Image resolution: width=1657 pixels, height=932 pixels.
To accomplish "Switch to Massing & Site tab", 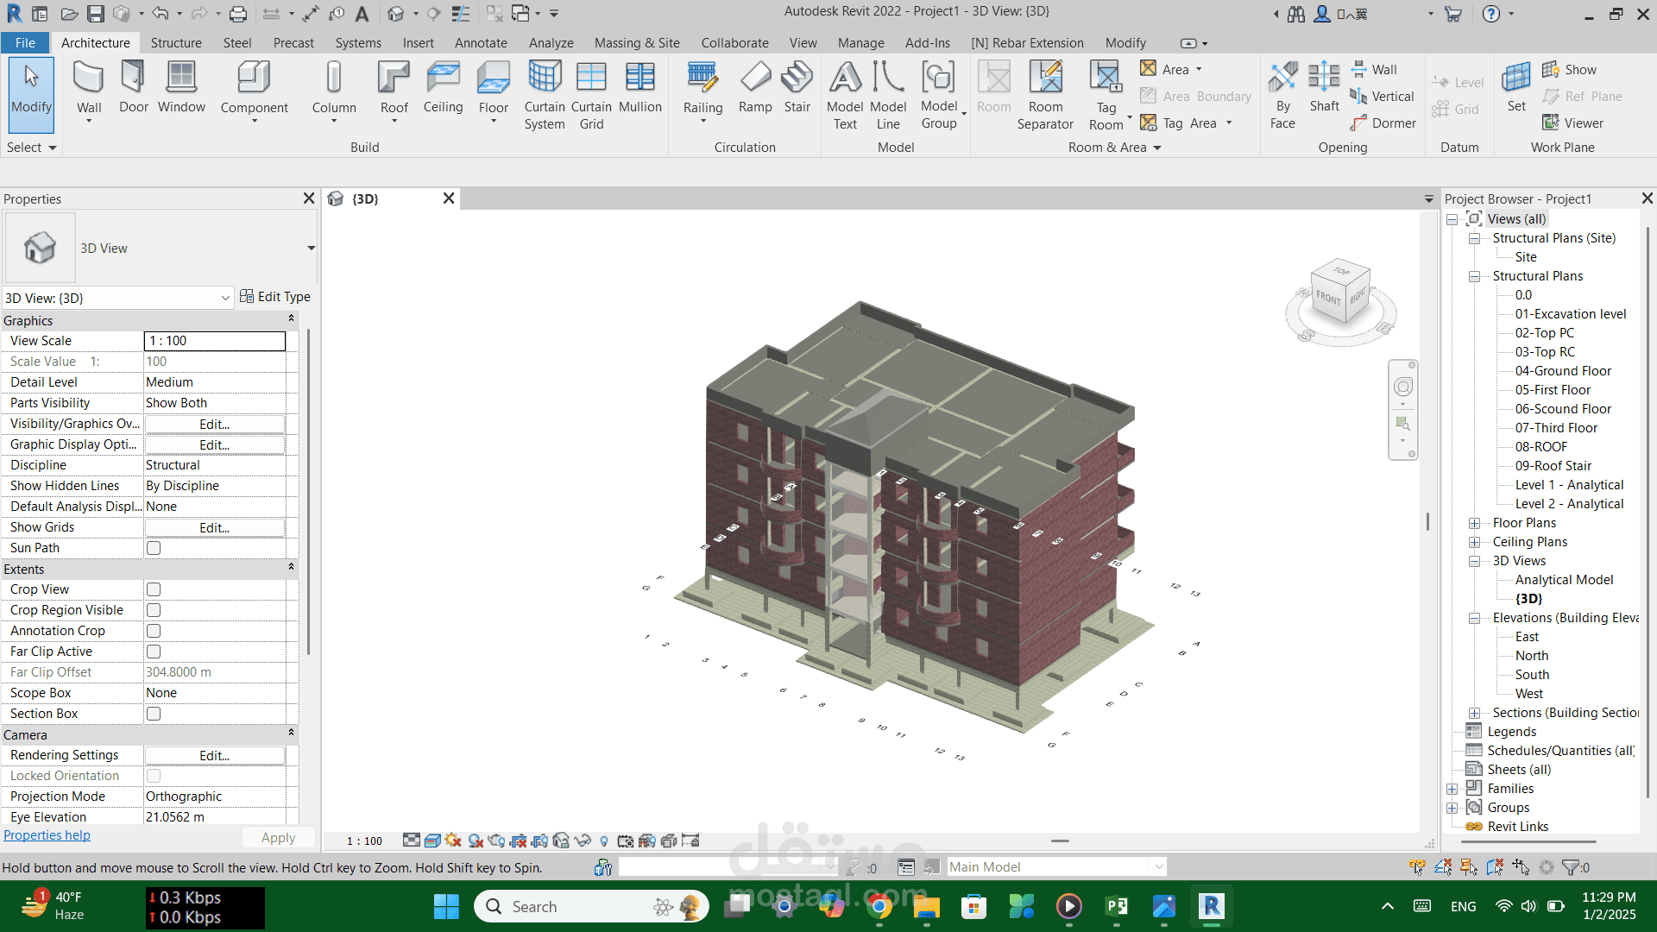I will coord(637,42).
